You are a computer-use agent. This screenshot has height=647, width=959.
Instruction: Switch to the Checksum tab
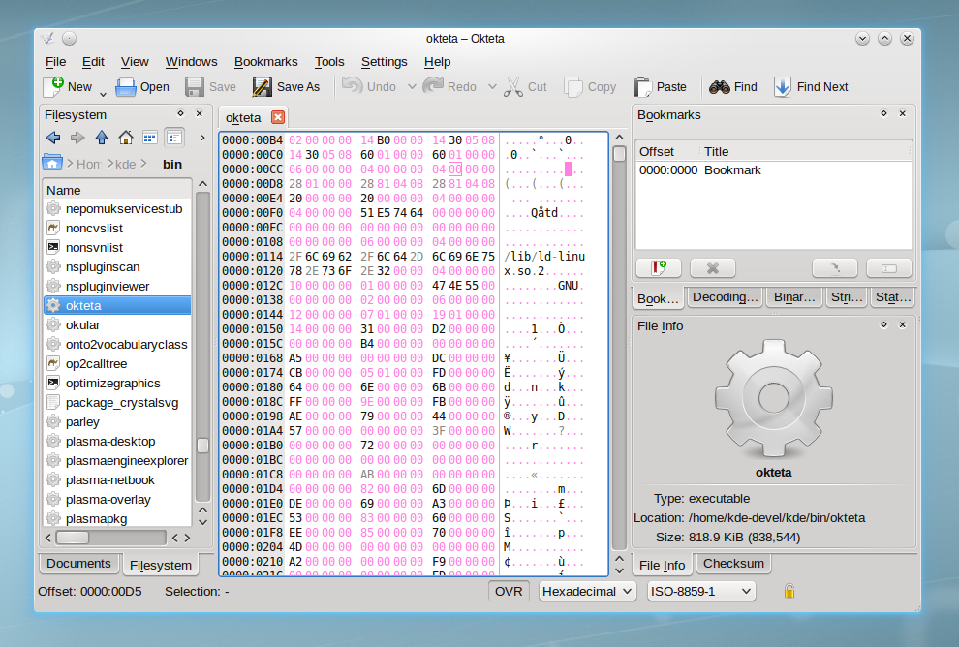tap(732, 564)
